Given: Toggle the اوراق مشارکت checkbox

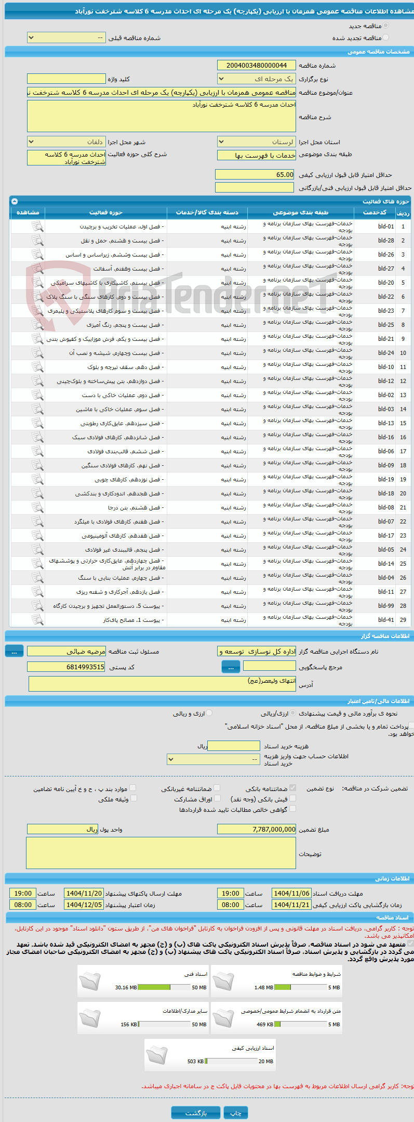Looking at the screenshot, I should (217, 798).
